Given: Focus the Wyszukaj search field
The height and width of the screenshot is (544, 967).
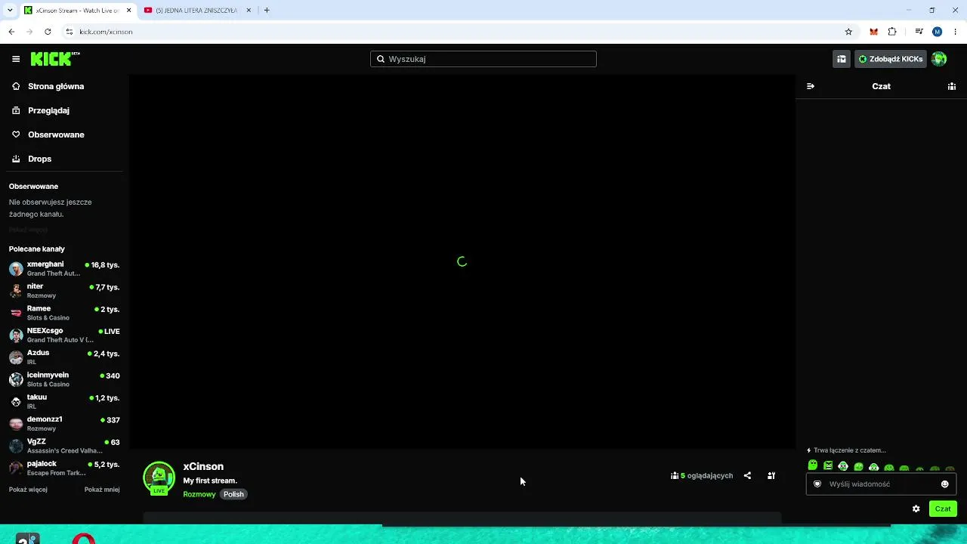Looking at the screenshot, I should [x=483, y=59].
